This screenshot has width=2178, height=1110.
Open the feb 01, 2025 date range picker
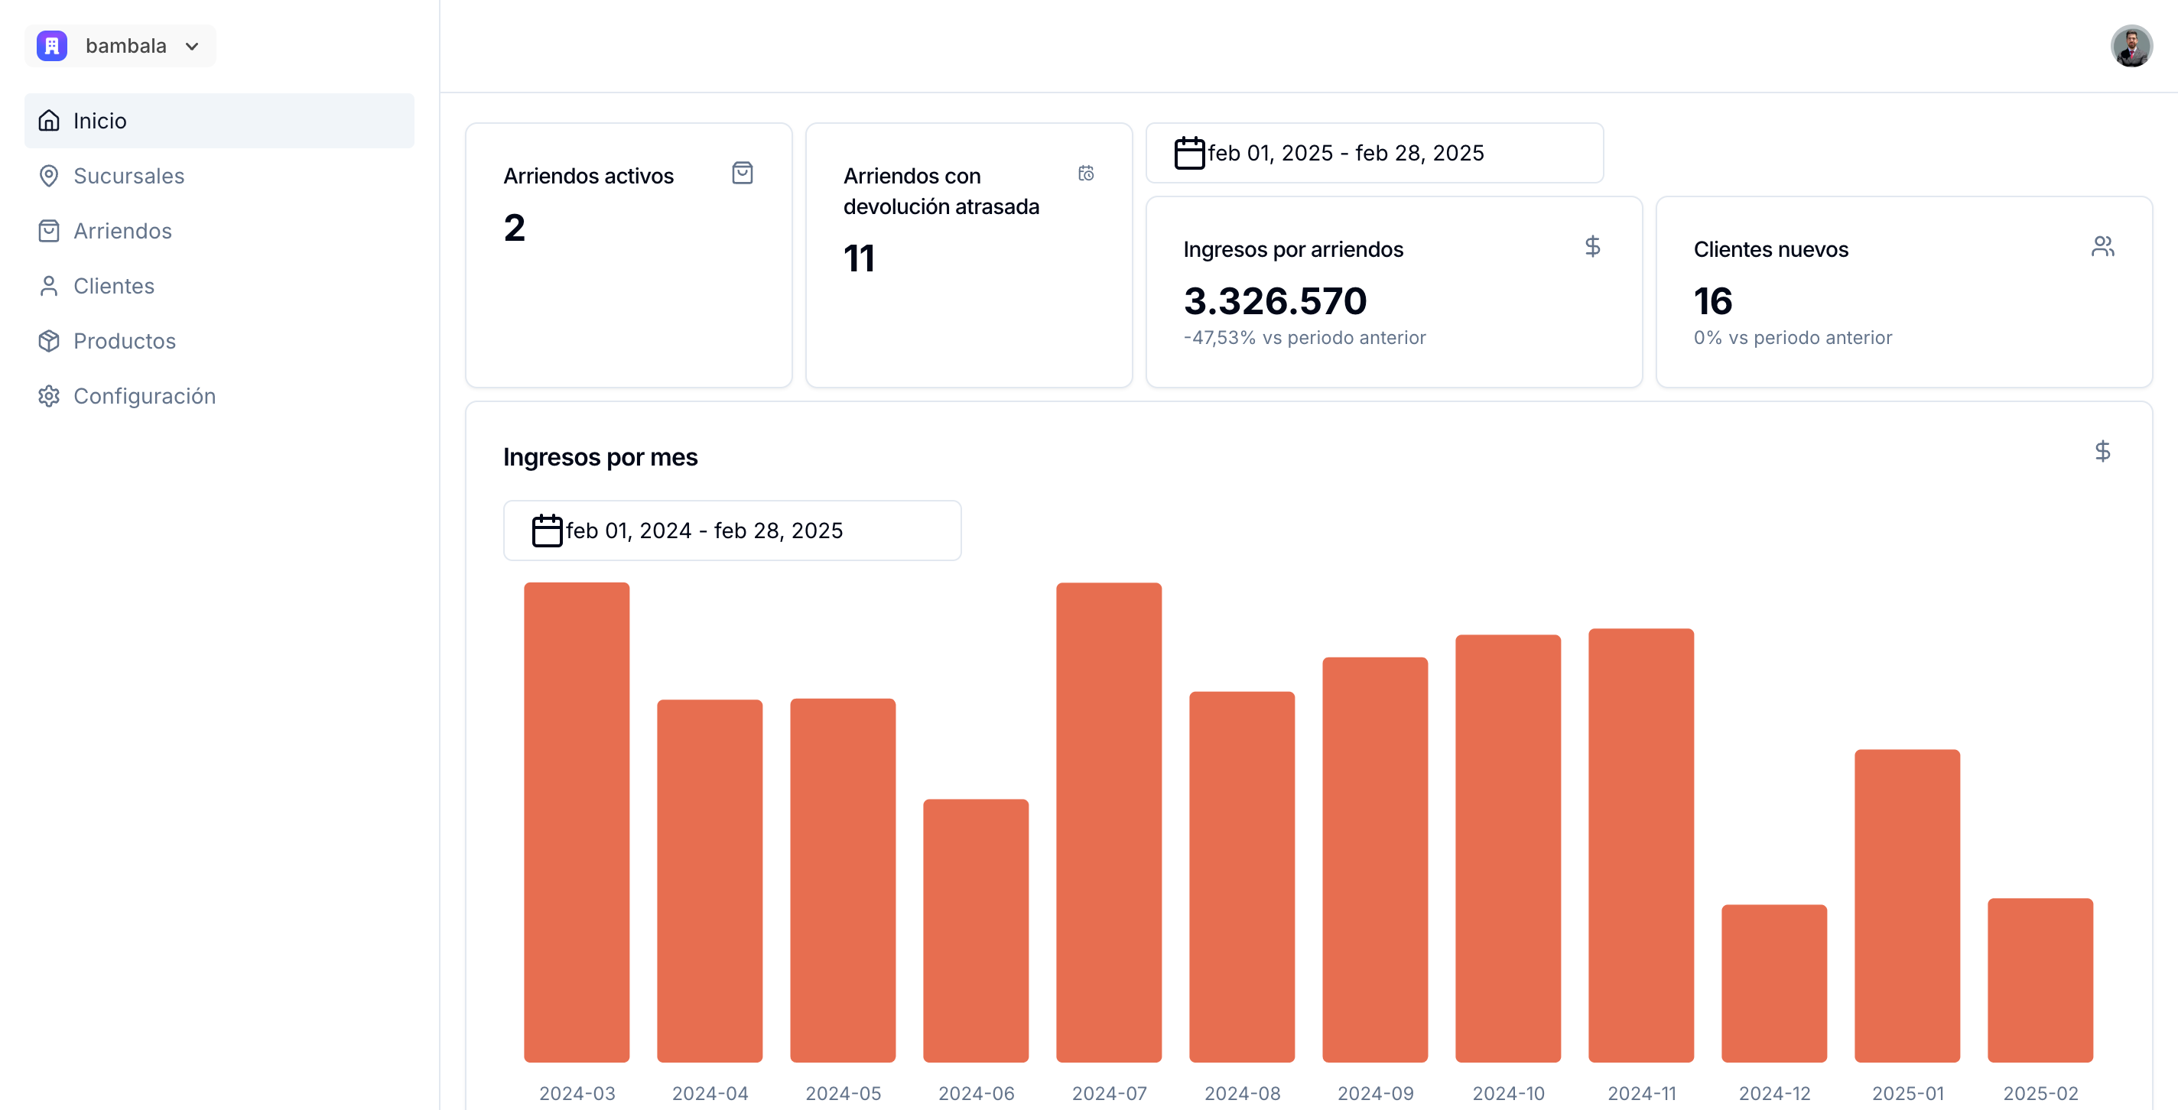[1374, 153]
